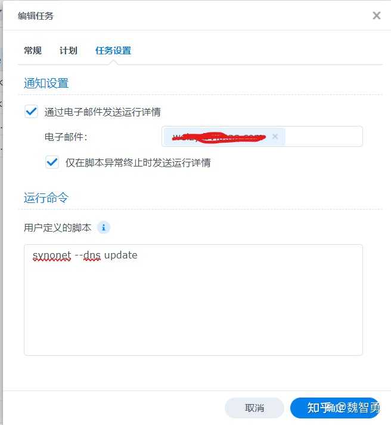Click the synonet command text
The width and height of the screenshot is (391, 425).
[85, 255]
